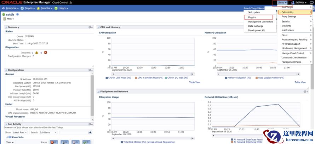Open the Summary panel gear options
The image size is (315, 144).
pos(91,27)
